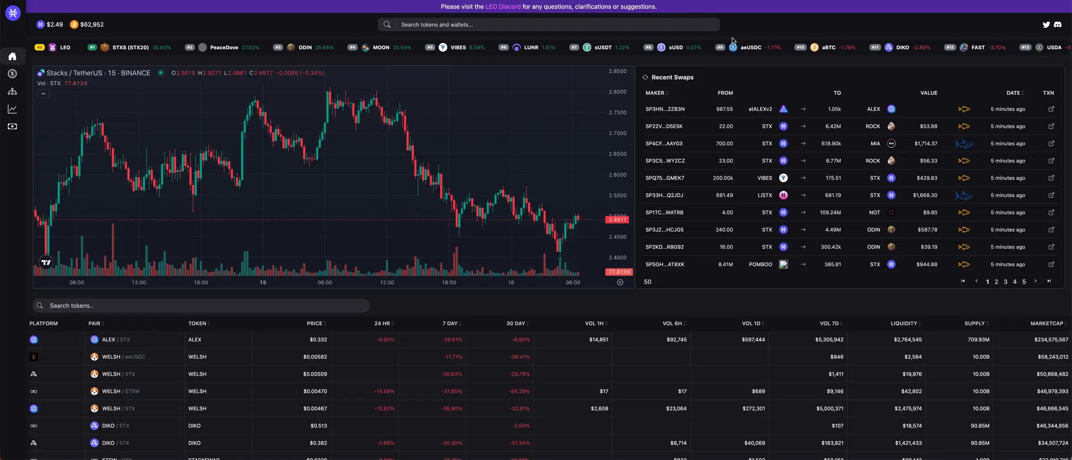This screenshot has width=1072, height=460.
Task: Open WELSH / aeUSDC pair row
Action: click(549, 357)
